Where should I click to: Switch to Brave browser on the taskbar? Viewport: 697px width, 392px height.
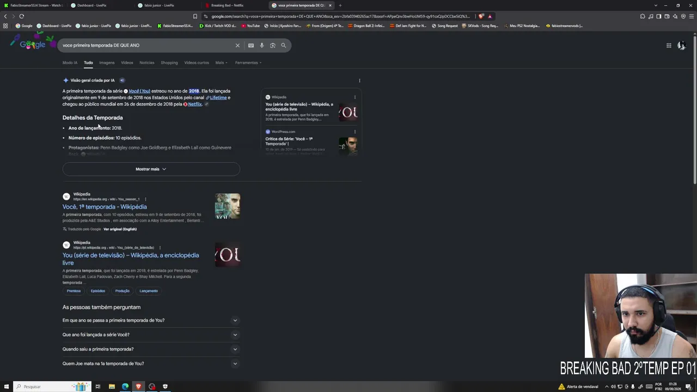coord(138,387)
